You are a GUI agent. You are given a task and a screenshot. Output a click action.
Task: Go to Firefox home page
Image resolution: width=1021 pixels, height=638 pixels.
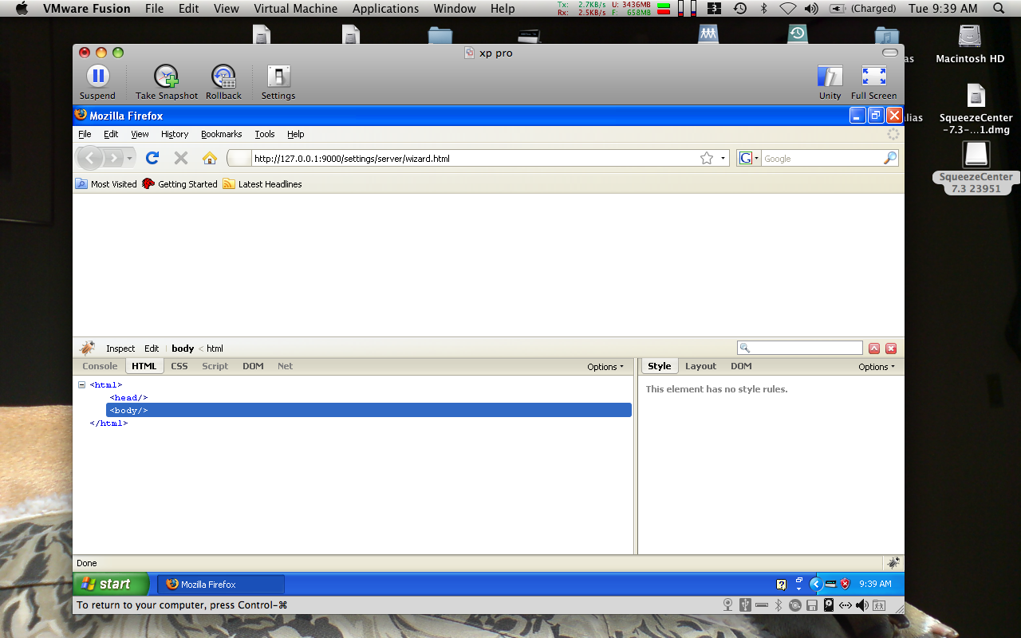pyautogui.click(x=210, y=158)
